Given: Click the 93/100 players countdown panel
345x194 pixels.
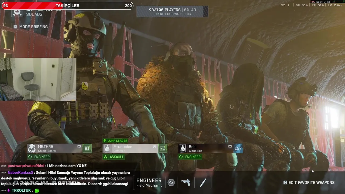Looking at the screenshot, I should click(172, 12).
